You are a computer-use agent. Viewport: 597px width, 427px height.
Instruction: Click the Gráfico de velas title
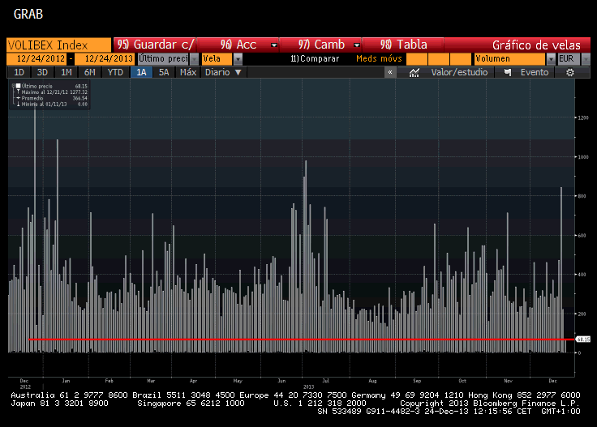pyautogui.click(x=536, y=45)
